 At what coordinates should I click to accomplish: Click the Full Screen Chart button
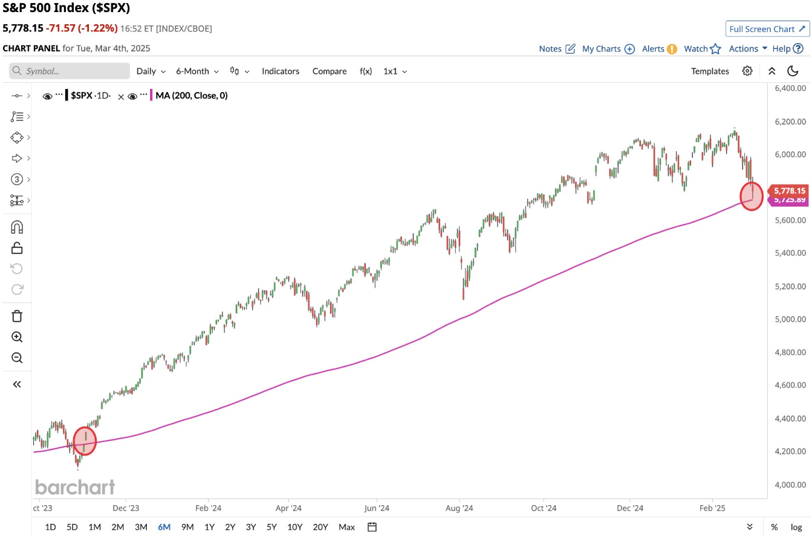coord(767,29)
